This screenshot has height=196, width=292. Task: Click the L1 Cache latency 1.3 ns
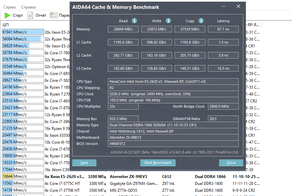223,42
